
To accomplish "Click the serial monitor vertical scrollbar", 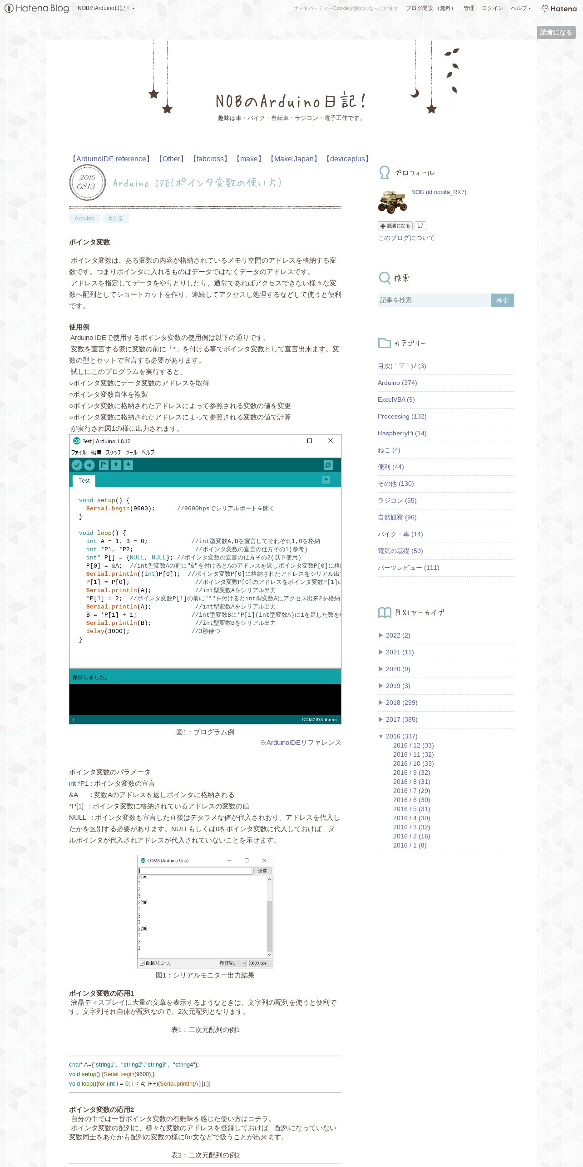I will click(270, 917).
